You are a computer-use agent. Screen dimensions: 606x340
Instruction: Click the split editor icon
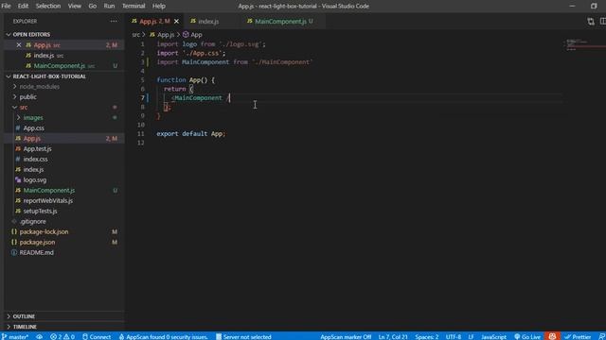click(x=602, y=21)
